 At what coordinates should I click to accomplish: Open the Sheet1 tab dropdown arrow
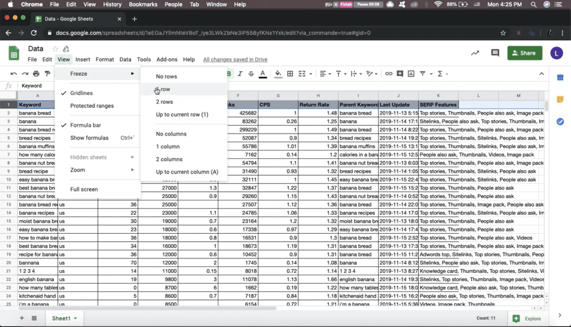pyautogui.click(x=76, y=318)
